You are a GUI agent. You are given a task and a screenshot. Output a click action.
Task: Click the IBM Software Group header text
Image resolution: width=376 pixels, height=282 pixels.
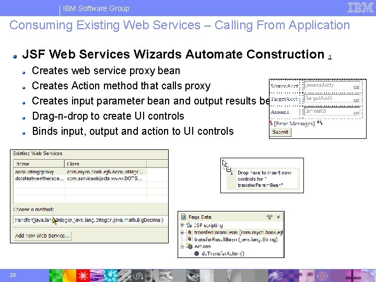pyautogui.click(x=96, y=8)
